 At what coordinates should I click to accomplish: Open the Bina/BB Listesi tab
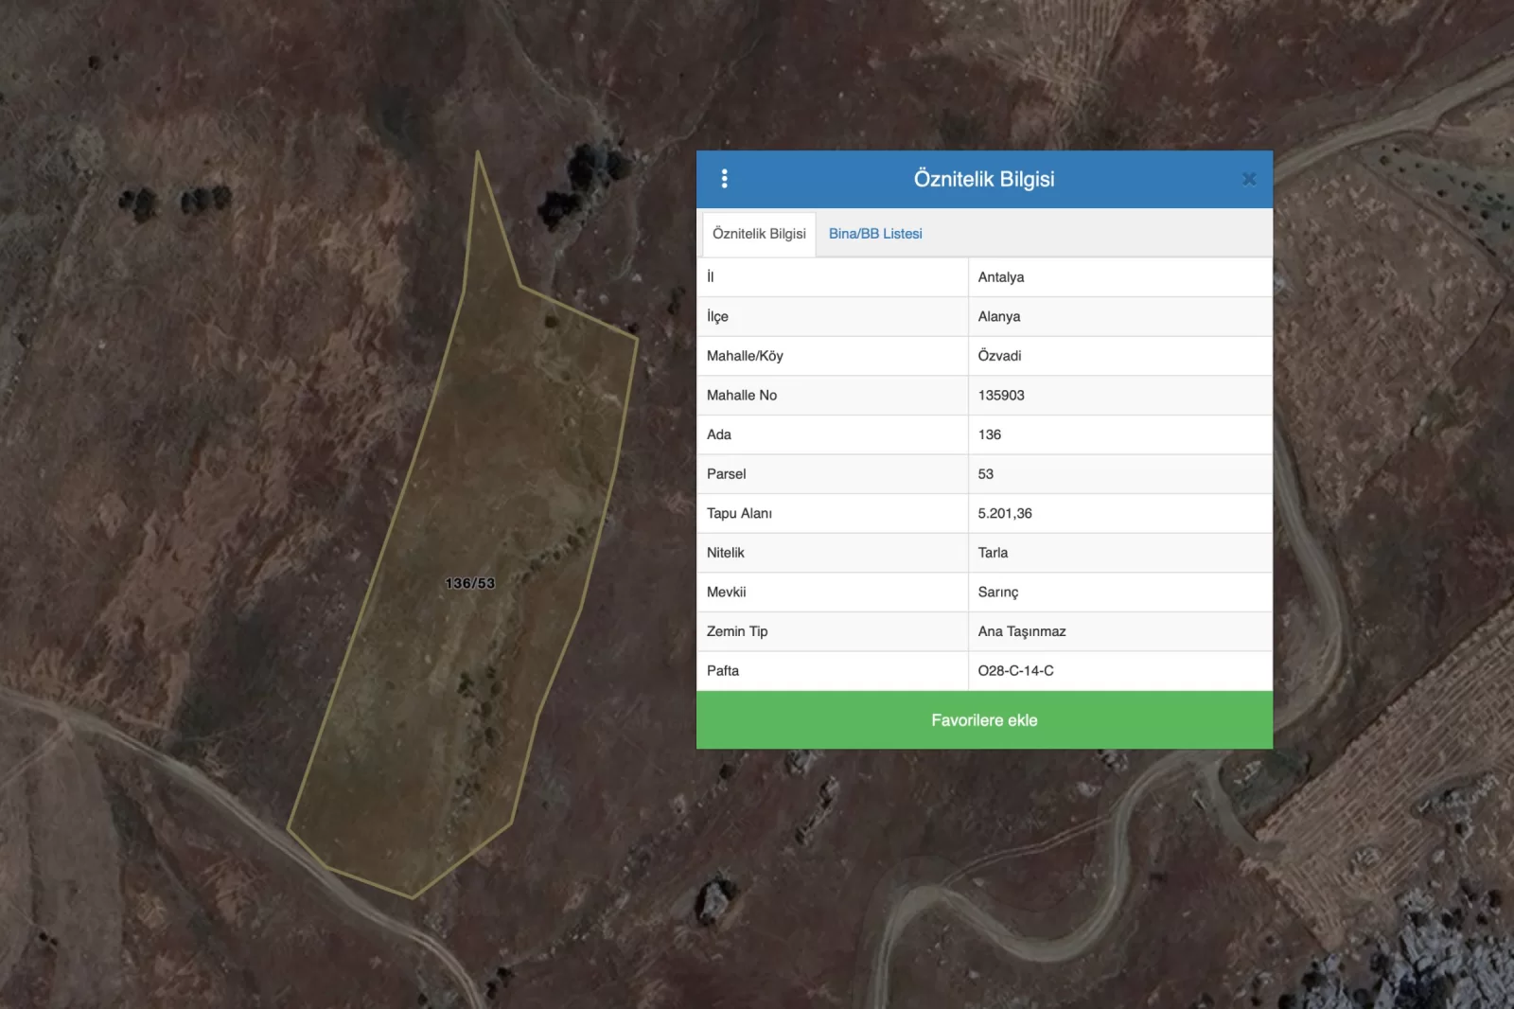coord(875,234)
